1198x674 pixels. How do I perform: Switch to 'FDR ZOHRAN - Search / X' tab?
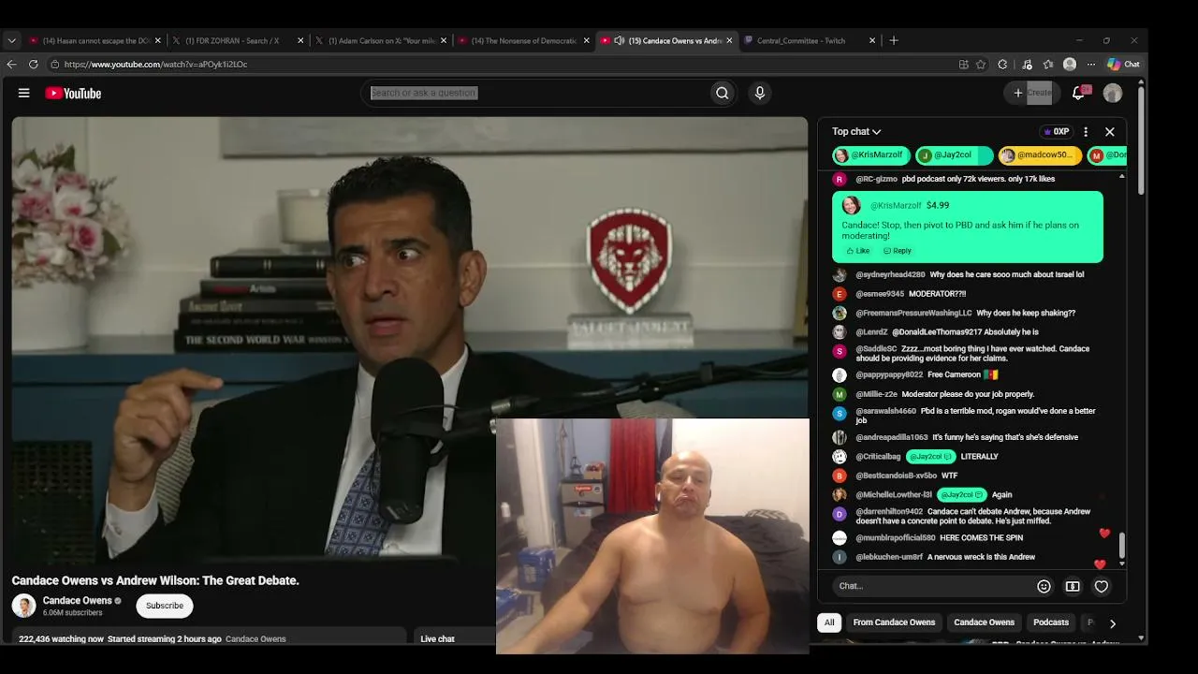(238, 40)
